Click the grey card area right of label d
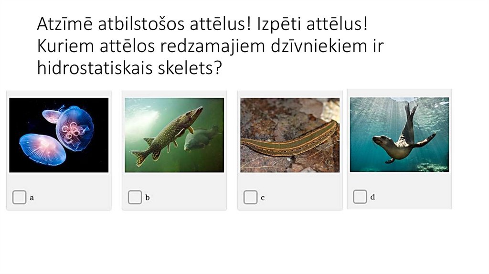 413,197
